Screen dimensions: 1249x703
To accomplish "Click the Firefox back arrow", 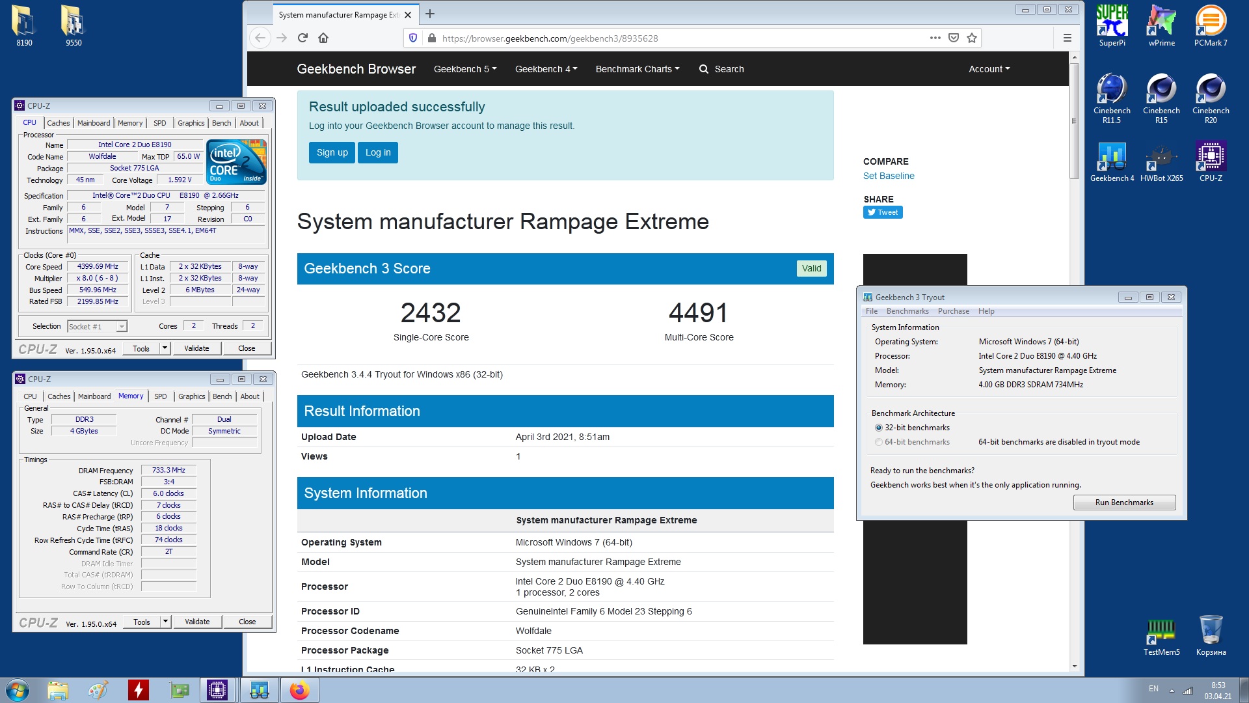I will [260, 38].
